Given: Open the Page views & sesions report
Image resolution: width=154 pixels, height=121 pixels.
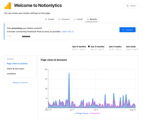Looking at the screenshot, I should coord(17,64).
